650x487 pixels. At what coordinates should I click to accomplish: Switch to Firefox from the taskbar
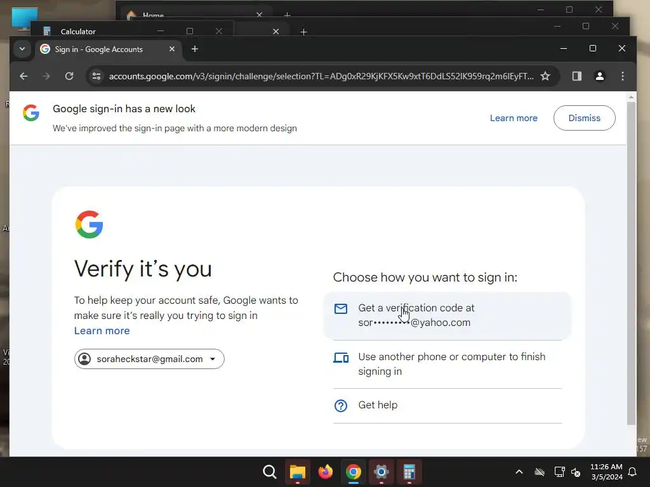326,472
